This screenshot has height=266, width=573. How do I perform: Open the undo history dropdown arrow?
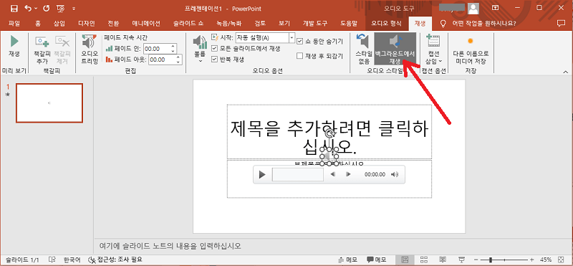tap(36, 8)
